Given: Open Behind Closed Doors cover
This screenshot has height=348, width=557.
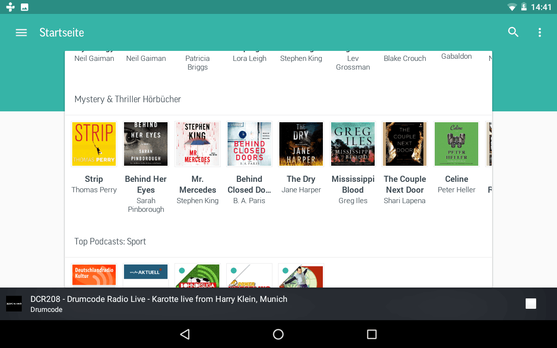Looking at the screenshot, I should point(249,144).
